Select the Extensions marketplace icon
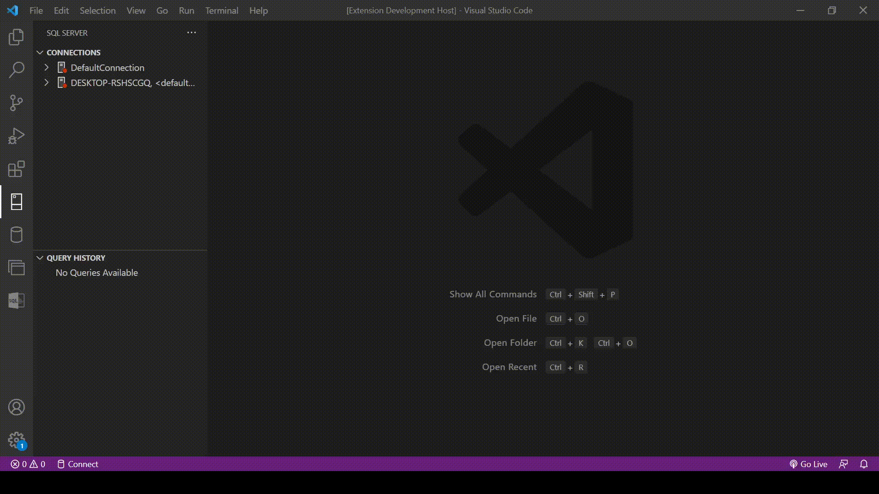Image resolution: width=879 pixels, height=494 pixels. pyautogui.click(x=16, y=168)
